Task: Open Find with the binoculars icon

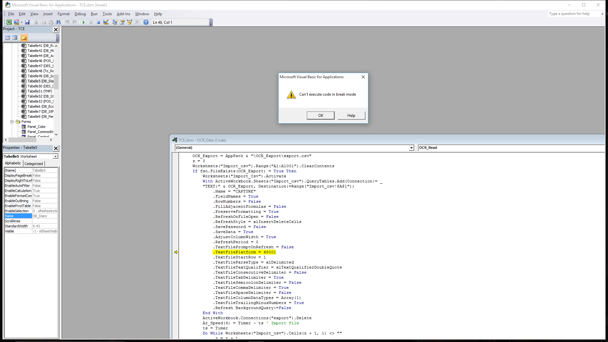Action: coord(58,22)
